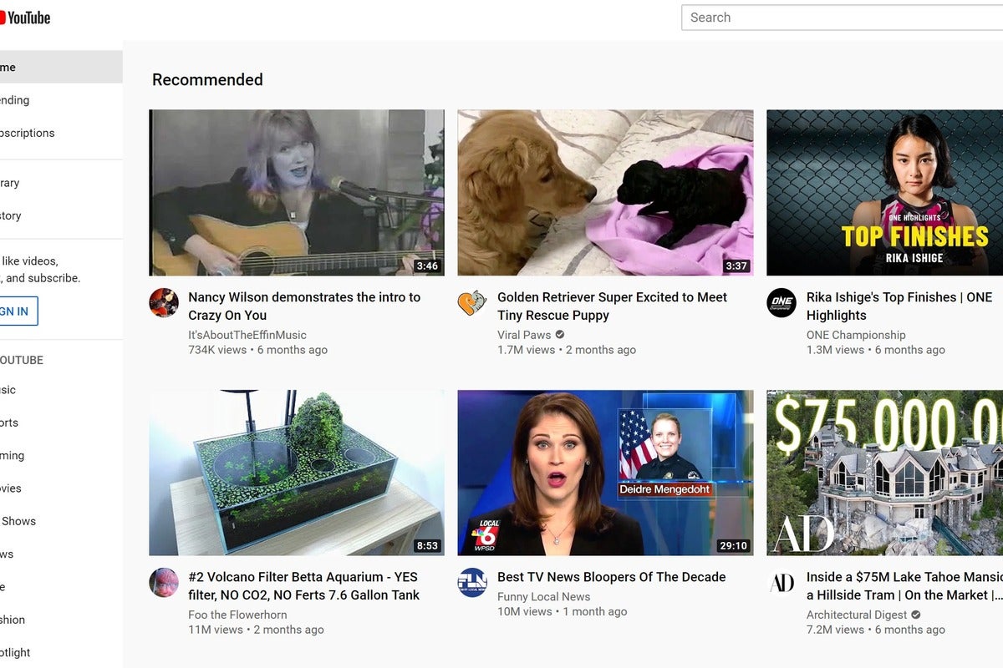Play $75M Lake Tahoe Mansion thumbnail
This screenshot has height=668, width=1003.
tap(885, 473)
